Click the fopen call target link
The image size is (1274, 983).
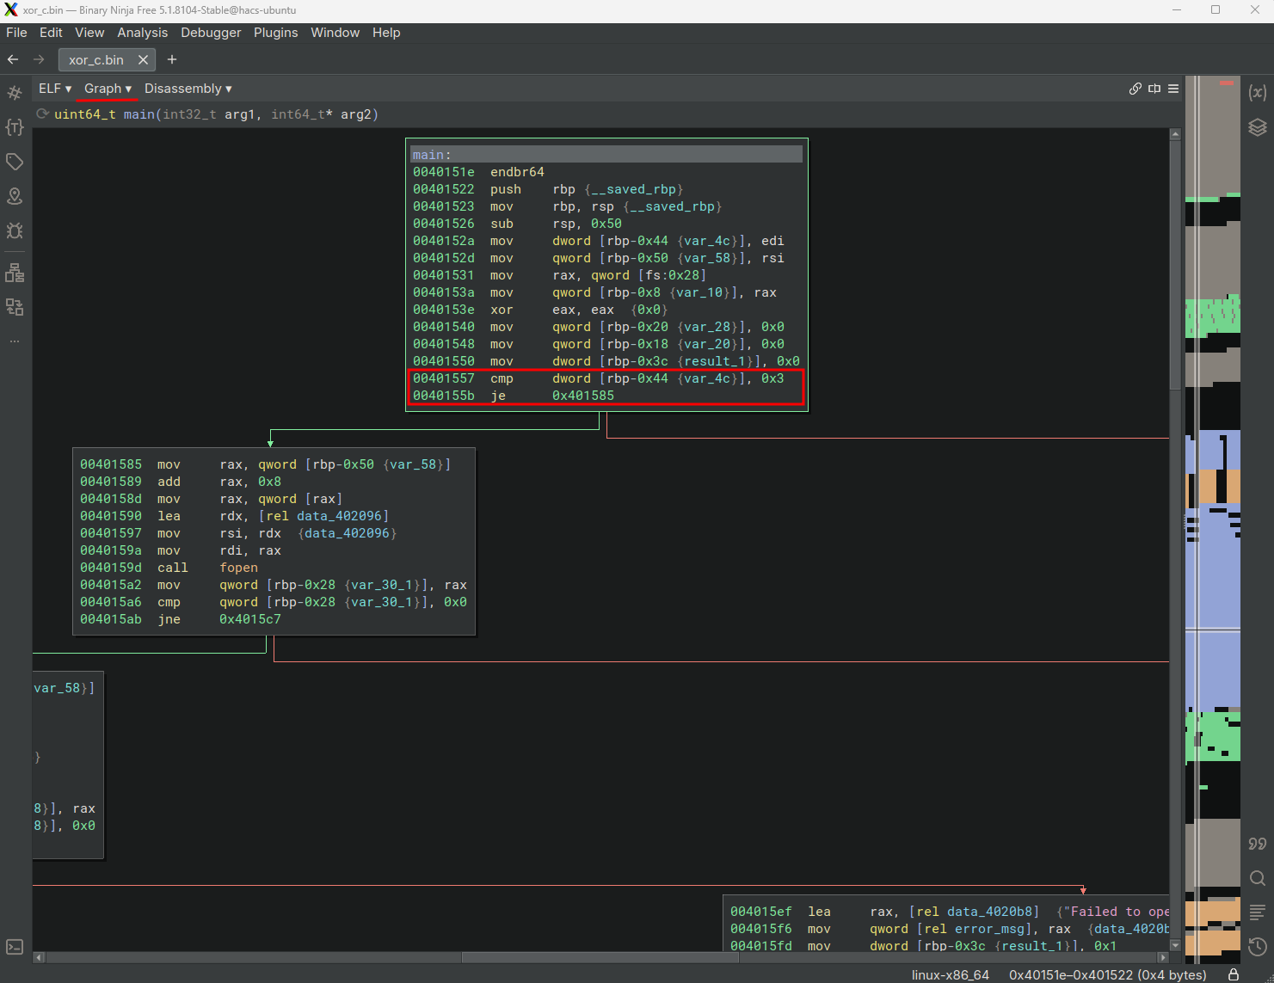[x=238, y=568]
